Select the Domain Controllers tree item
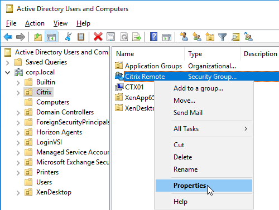 (65, 112)
